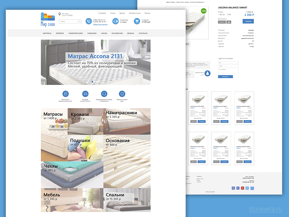Open the Facebook social icon in footer
This screenshot has width=289, height=217.
pos(238,188)
